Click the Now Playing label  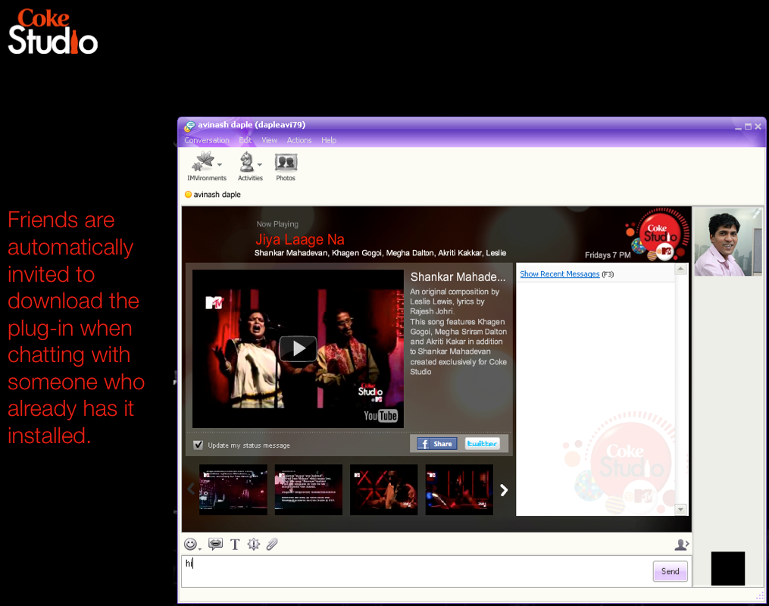click(x=277, y=223)
